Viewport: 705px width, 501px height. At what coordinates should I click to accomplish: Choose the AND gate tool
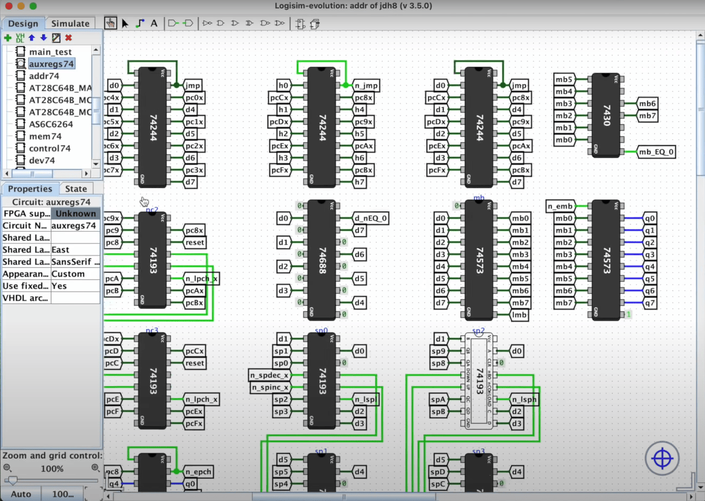221,23
